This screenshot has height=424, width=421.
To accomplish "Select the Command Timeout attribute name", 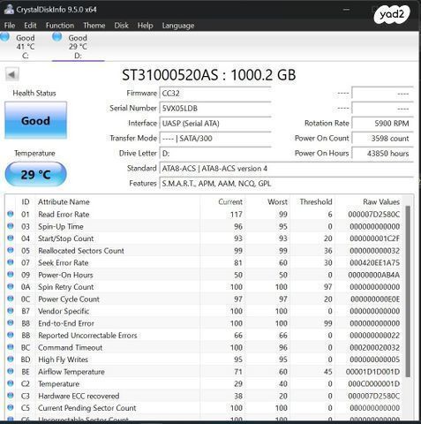I will pos(70,348).
